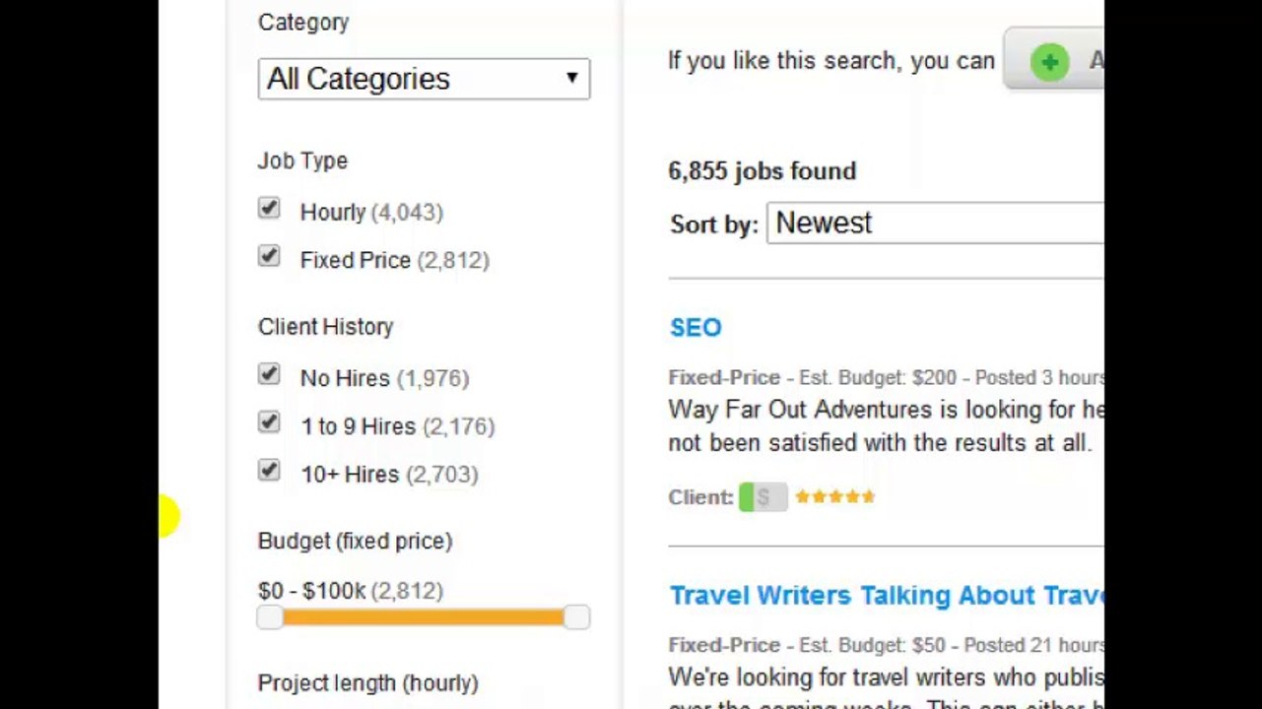The width and height of the screenshot is (1262, 709).
Task: Uncheck the Fixed Price checkbox
Action: coord(269,257)
